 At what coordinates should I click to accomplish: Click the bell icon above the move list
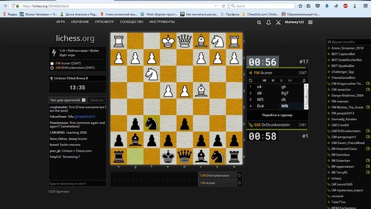click(304, 81)
